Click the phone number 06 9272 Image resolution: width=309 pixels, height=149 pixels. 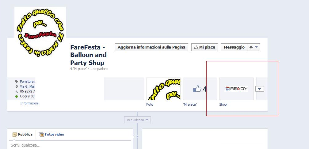27,91
